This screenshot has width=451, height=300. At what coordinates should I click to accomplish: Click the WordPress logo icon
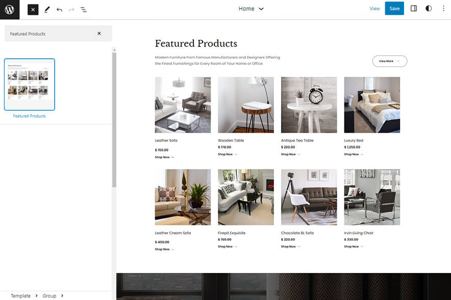point(10,9)
